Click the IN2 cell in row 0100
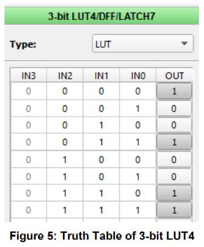 click(65, 159)
